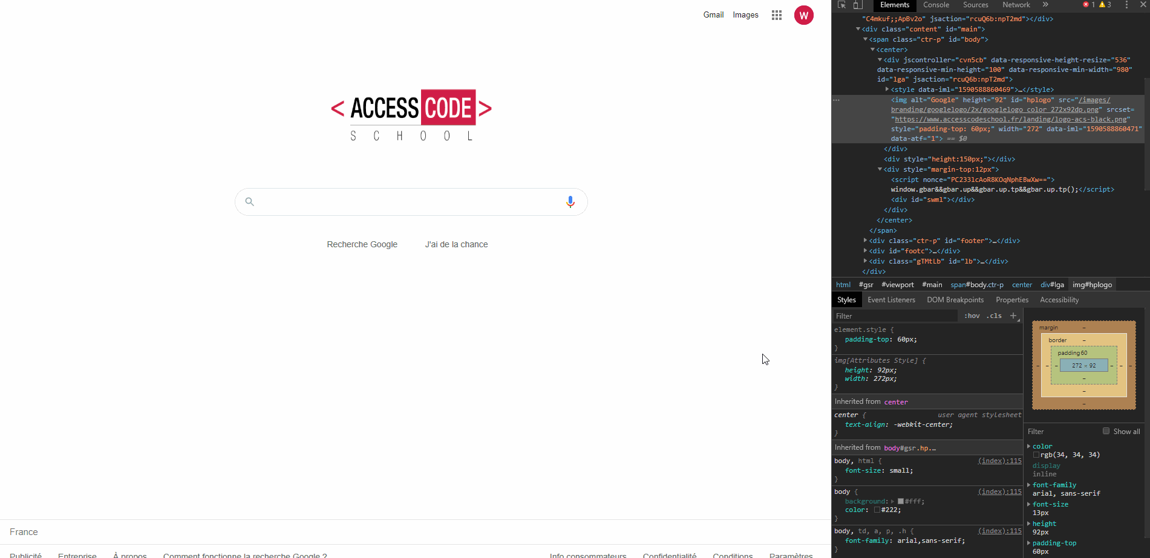Click the Recherche Google button
1150x558 pixels.
(362, 244)
